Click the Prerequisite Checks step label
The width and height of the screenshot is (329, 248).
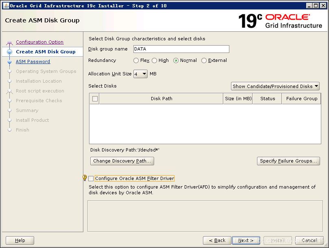click(39, 101)
